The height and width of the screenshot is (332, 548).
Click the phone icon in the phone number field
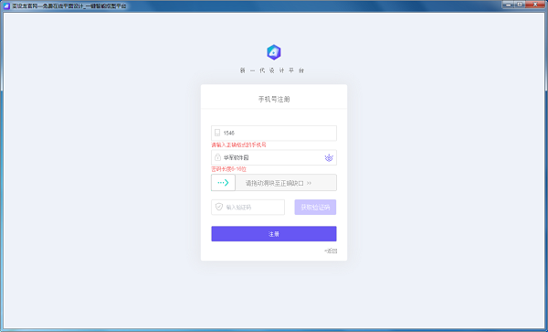[217, 133]
